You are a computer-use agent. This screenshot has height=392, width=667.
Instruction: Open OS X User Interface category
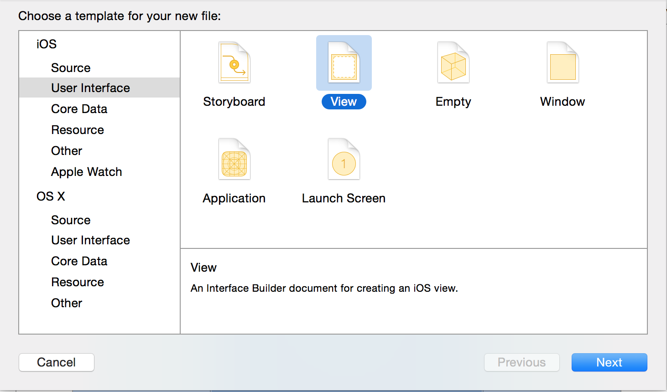(x=90, y=240)
